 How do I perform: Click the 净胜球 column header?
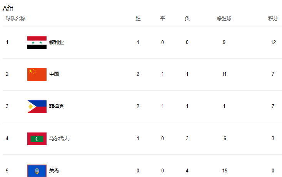[x=224, y=18]
